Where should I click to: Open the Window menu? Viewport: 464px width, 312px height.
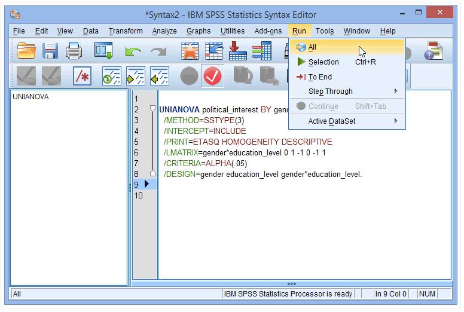(x=356, y=31)
